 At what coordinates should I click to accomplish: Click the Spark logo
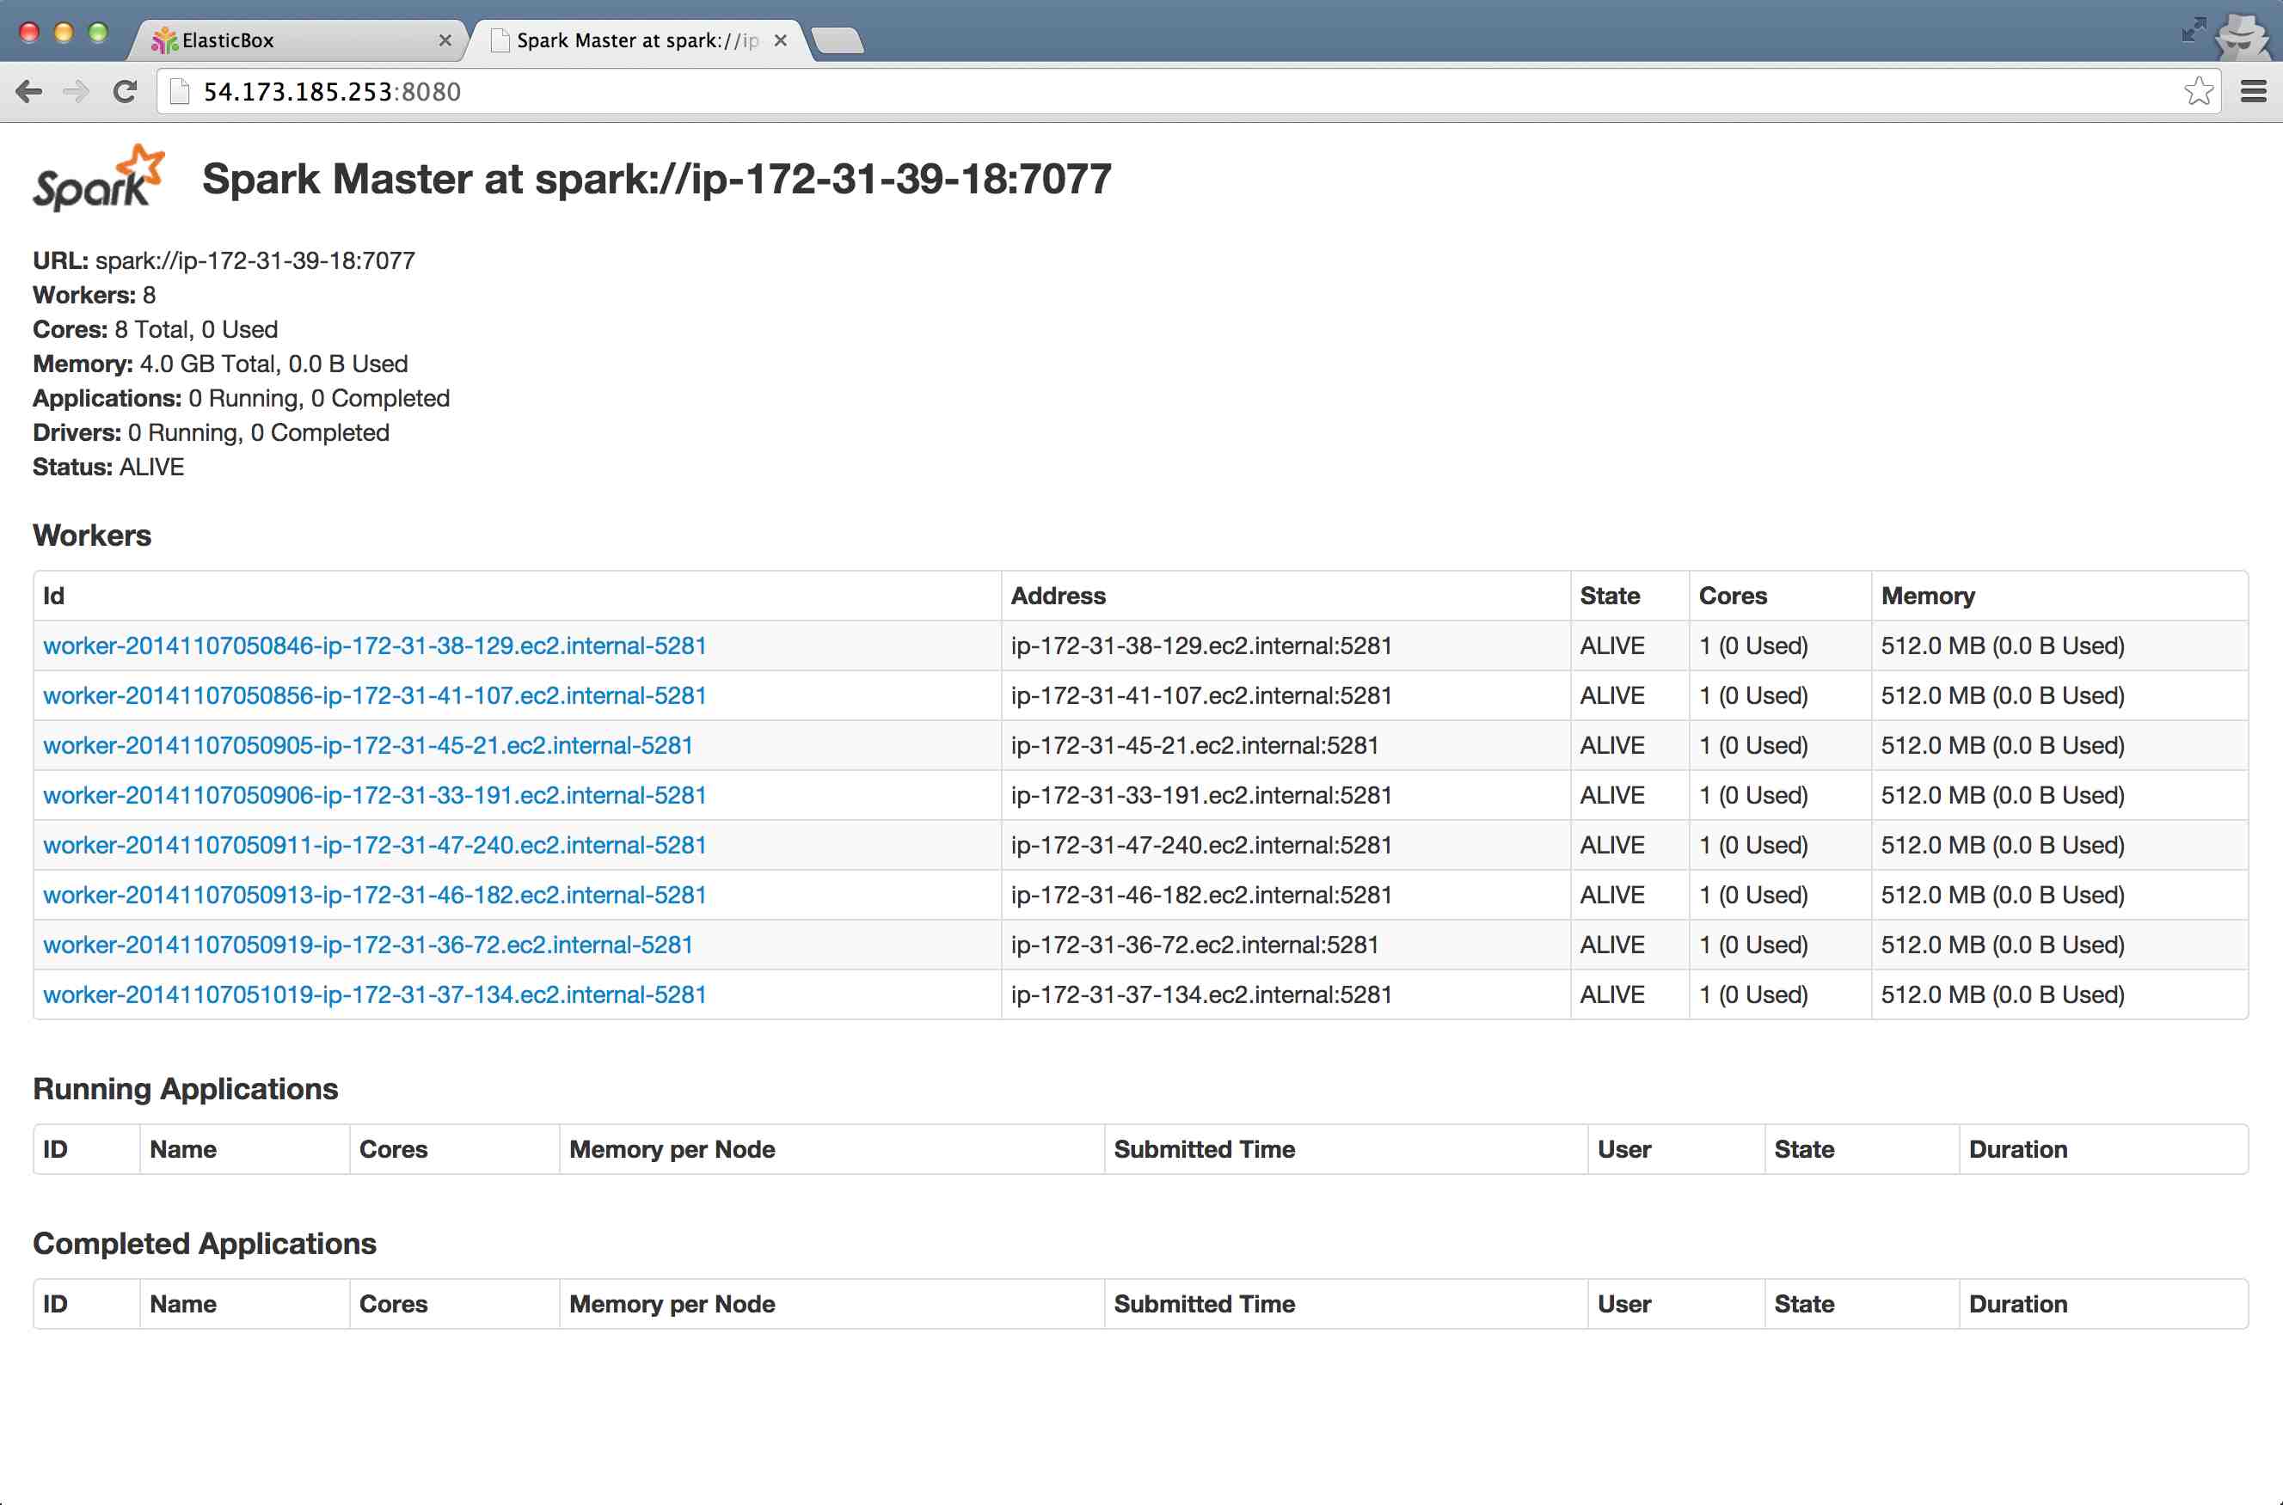[99, 179]
